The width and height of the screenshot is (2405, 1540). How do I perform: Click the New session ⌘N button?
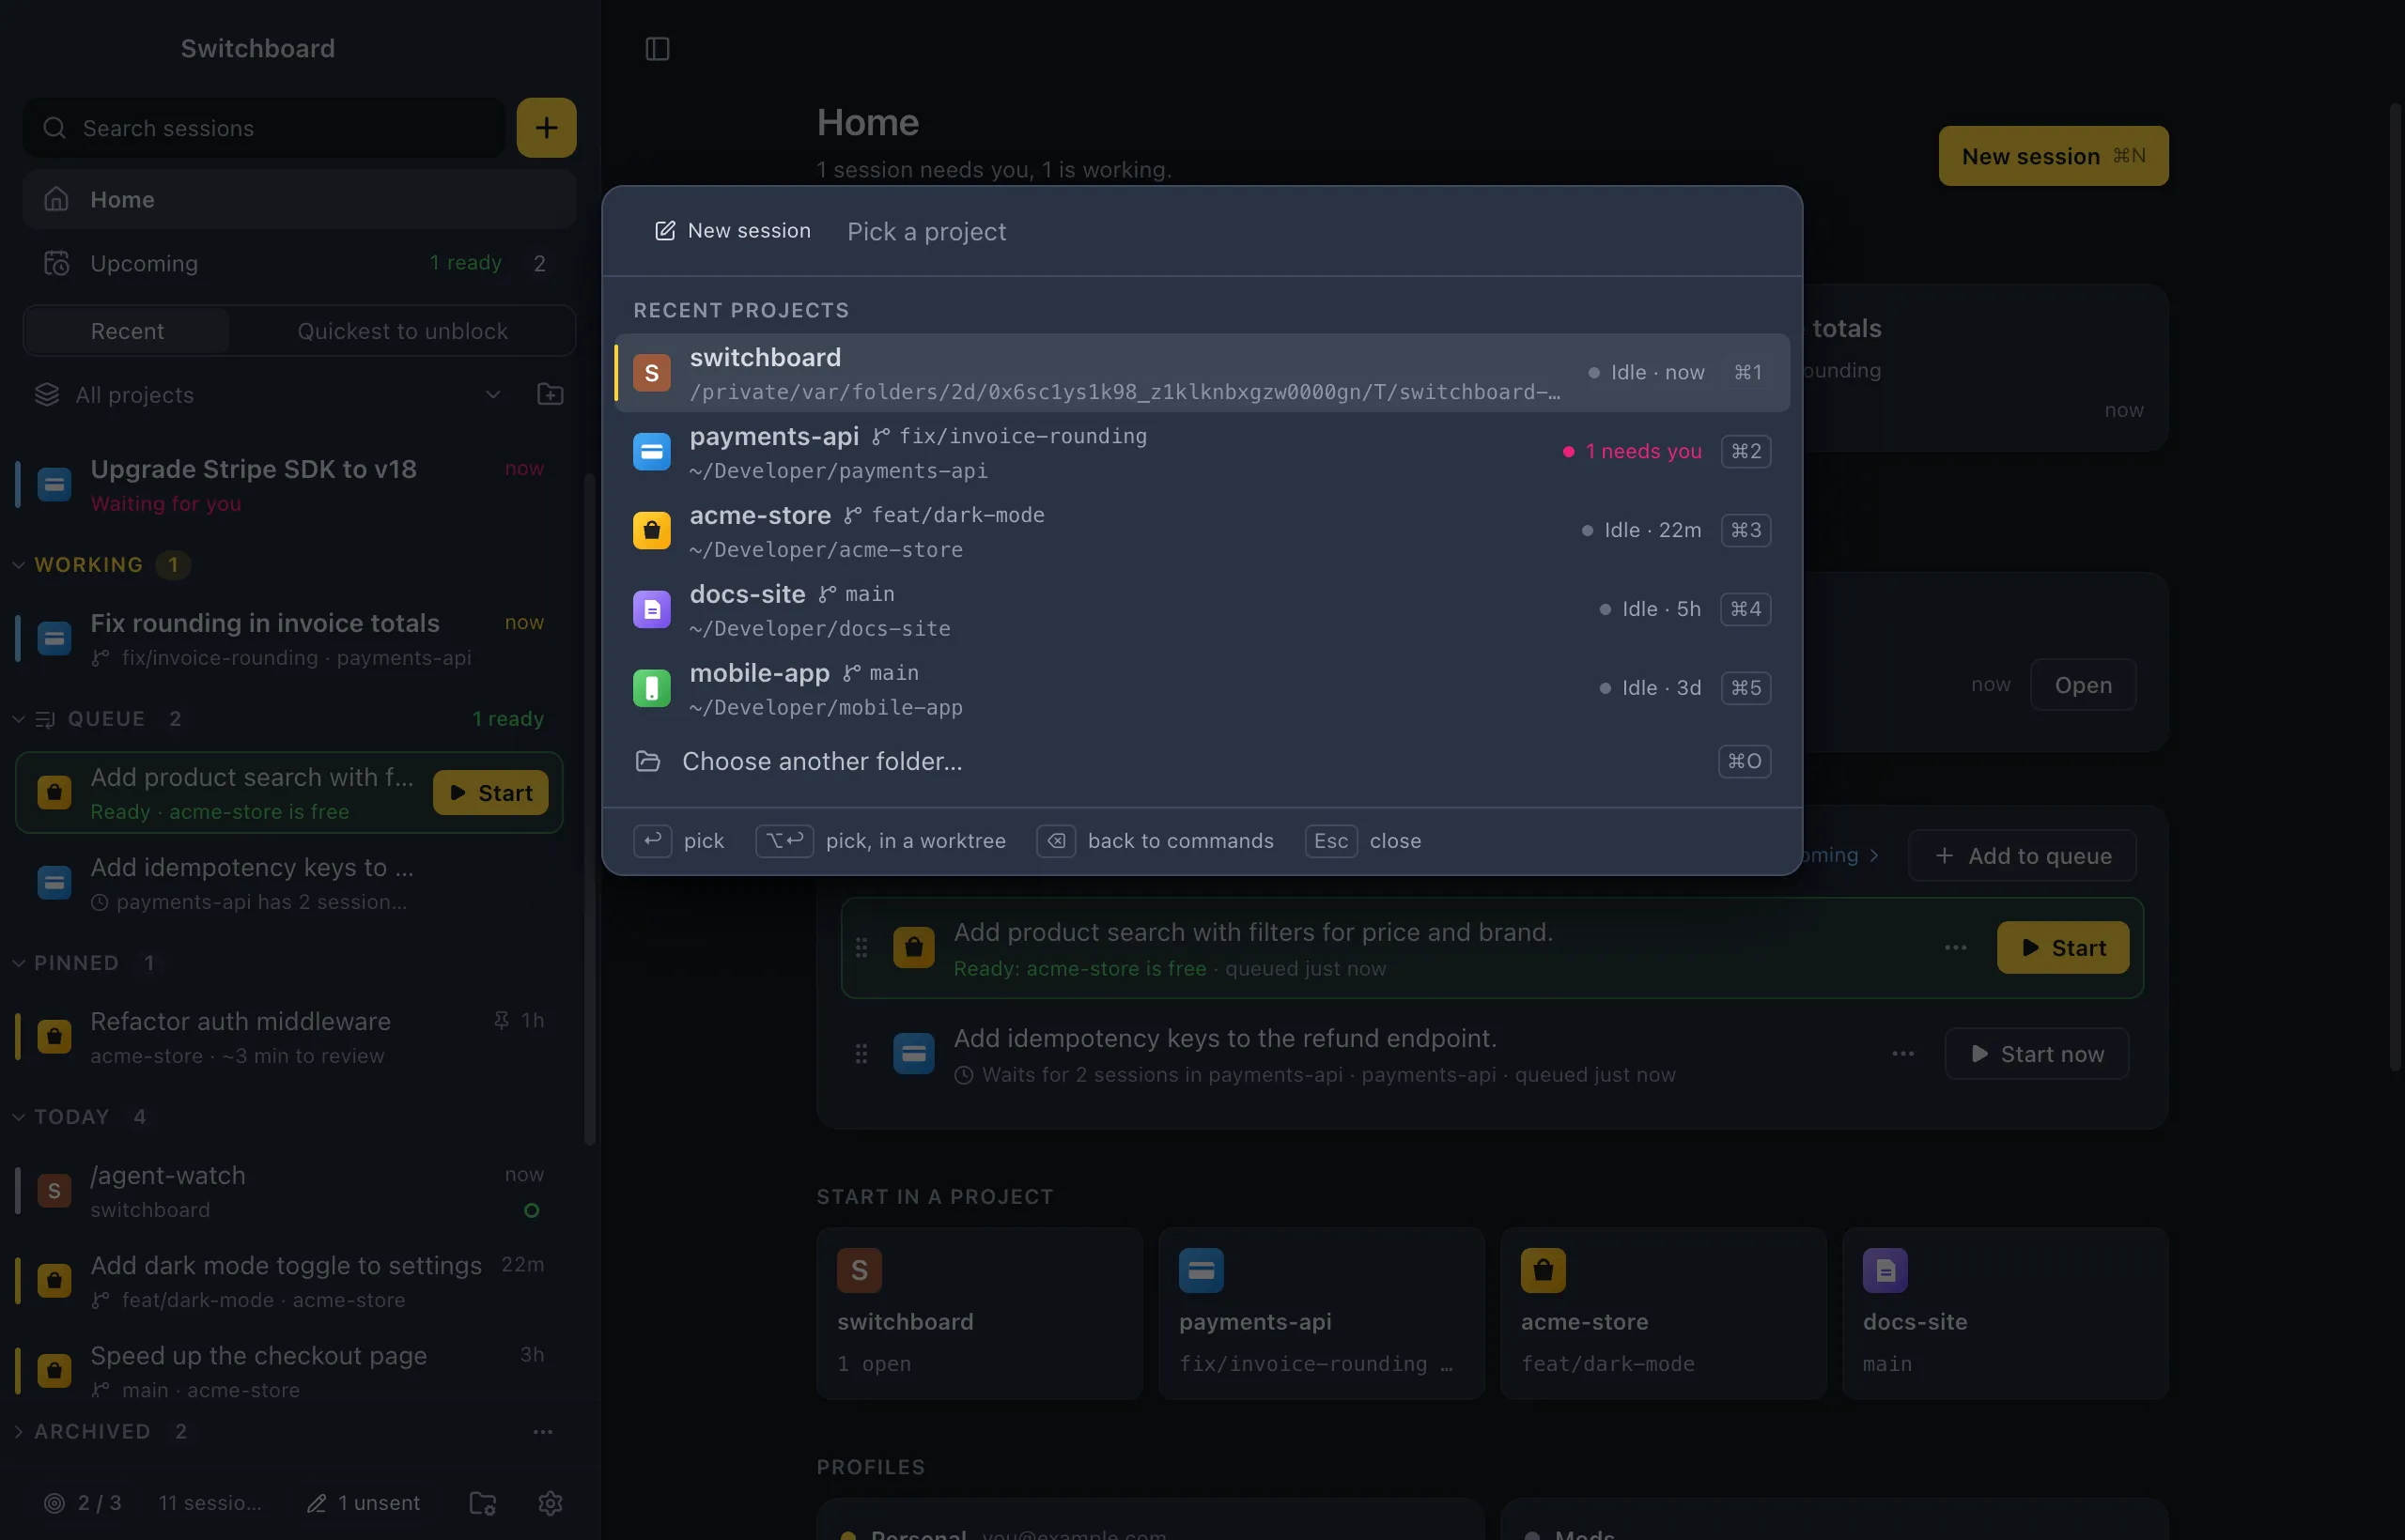2053,156
